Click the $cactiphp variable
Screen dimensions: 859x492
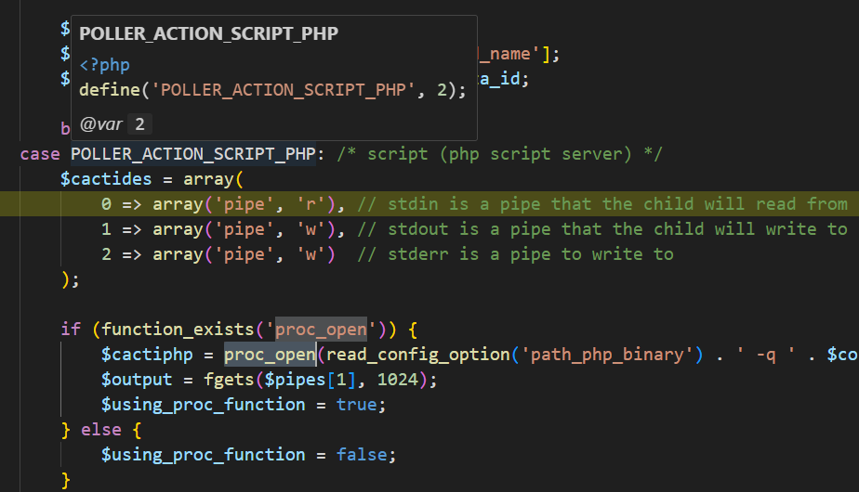click(x=147, y=354)
